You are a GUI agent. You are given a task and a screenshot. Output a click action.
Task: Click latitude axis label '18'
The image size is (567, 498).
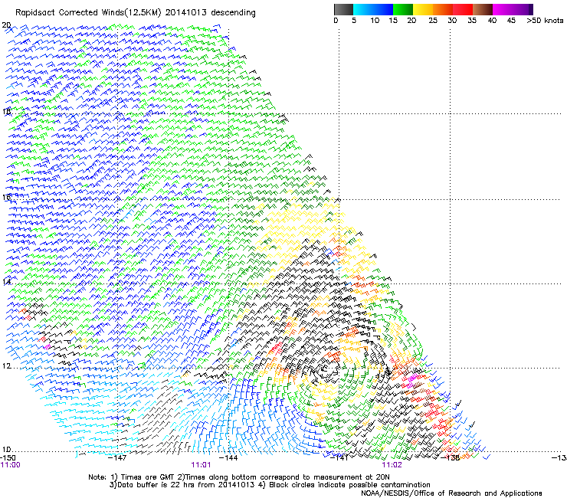pos(6,112)
